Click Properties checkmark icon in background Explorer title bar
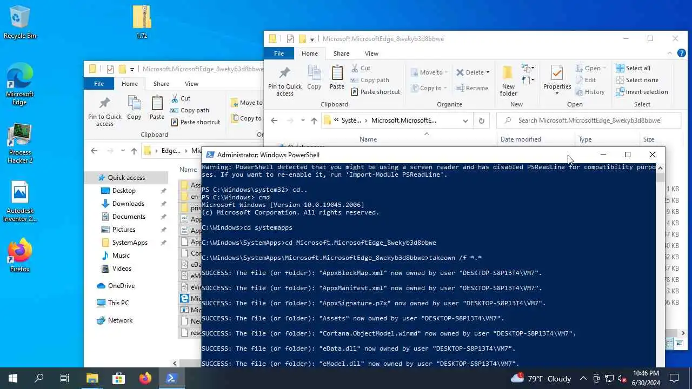This screenshot has width=692, height=389. tap(110, 69)
